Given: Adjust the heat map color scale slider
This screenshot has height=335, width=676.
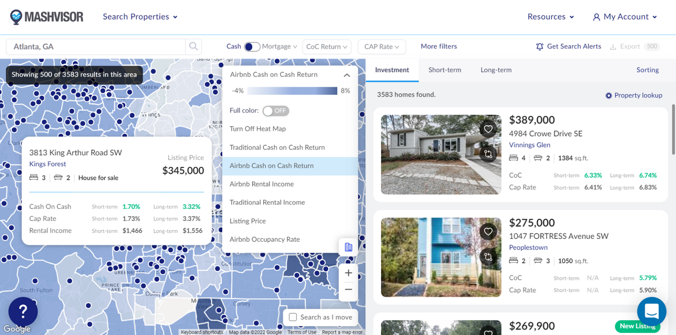Looking at the screenshot, I should pos(292,91).
